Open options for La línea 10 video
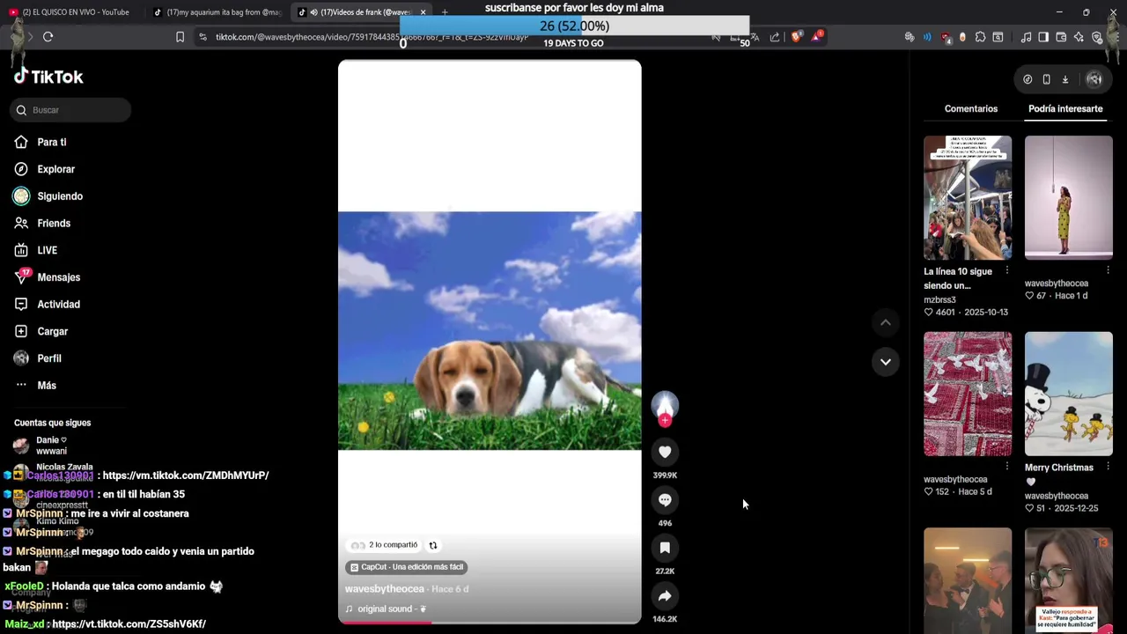1127x634 pixels. click(x=1007, y=270)
